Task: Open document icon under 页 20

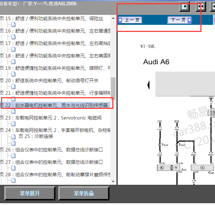Action: [13, 87]
